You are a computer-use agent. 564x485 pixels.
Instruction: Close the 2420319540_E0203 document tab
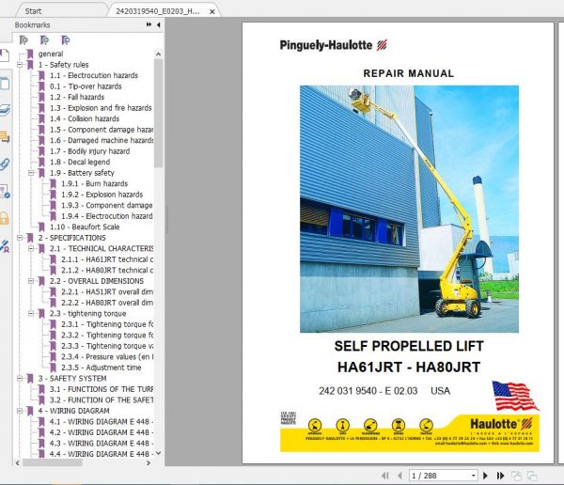(x=212, y=11)
